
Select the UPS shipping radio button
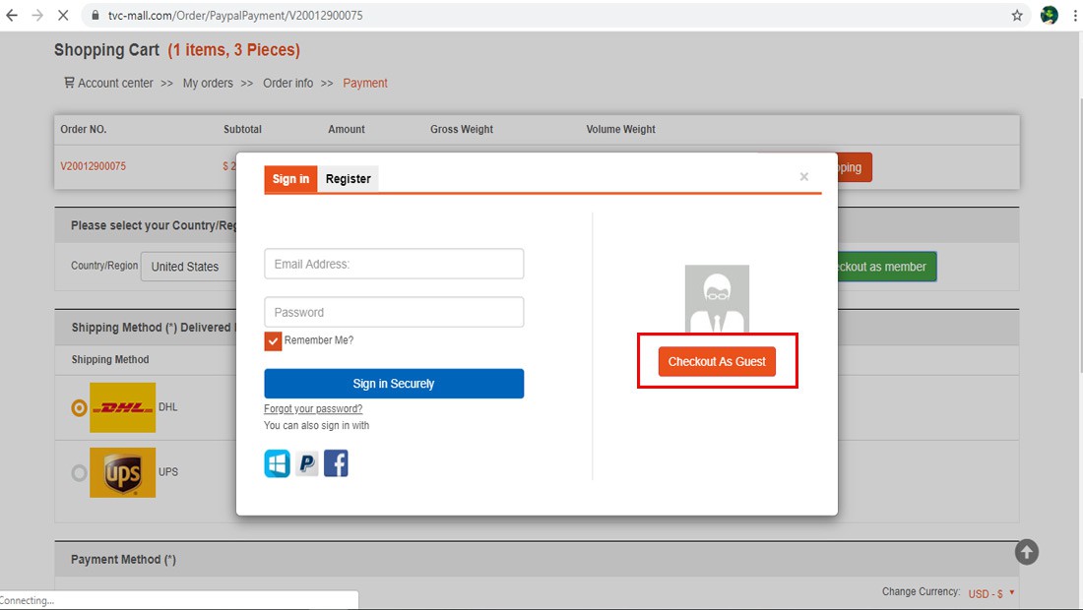point(79,472)
